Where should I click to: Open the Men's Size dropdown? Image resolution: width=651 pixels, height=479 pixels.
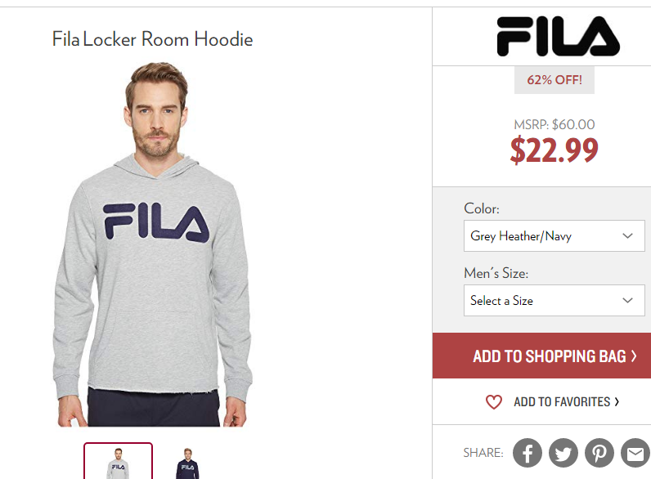point(554,301)
